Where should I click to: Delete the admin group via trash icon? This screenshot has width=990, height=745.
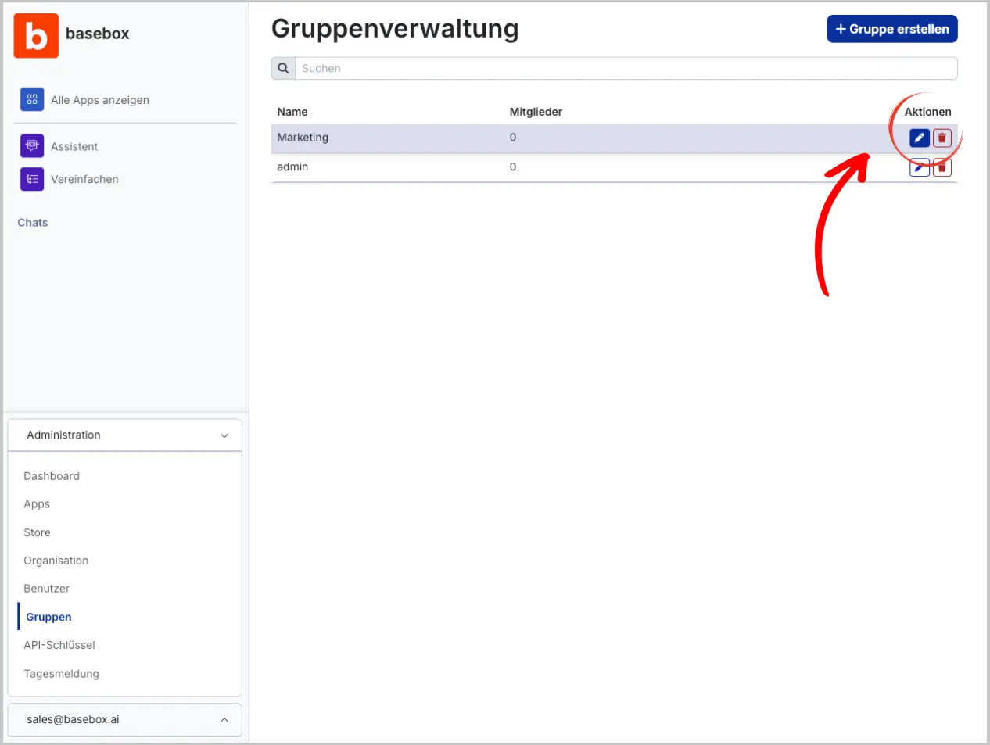[942, 167]
